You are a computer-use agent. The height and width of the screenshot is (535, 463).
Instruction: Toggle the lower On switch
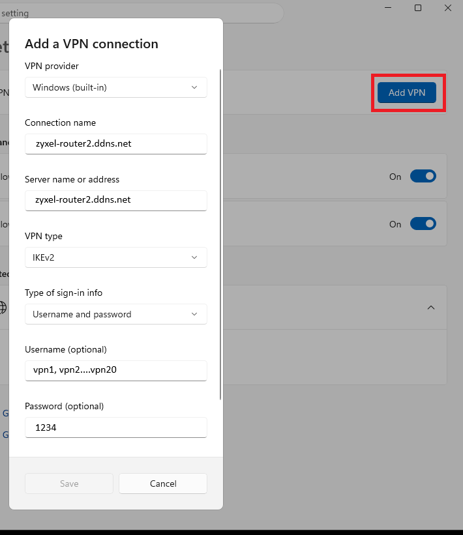pos(423,224)
